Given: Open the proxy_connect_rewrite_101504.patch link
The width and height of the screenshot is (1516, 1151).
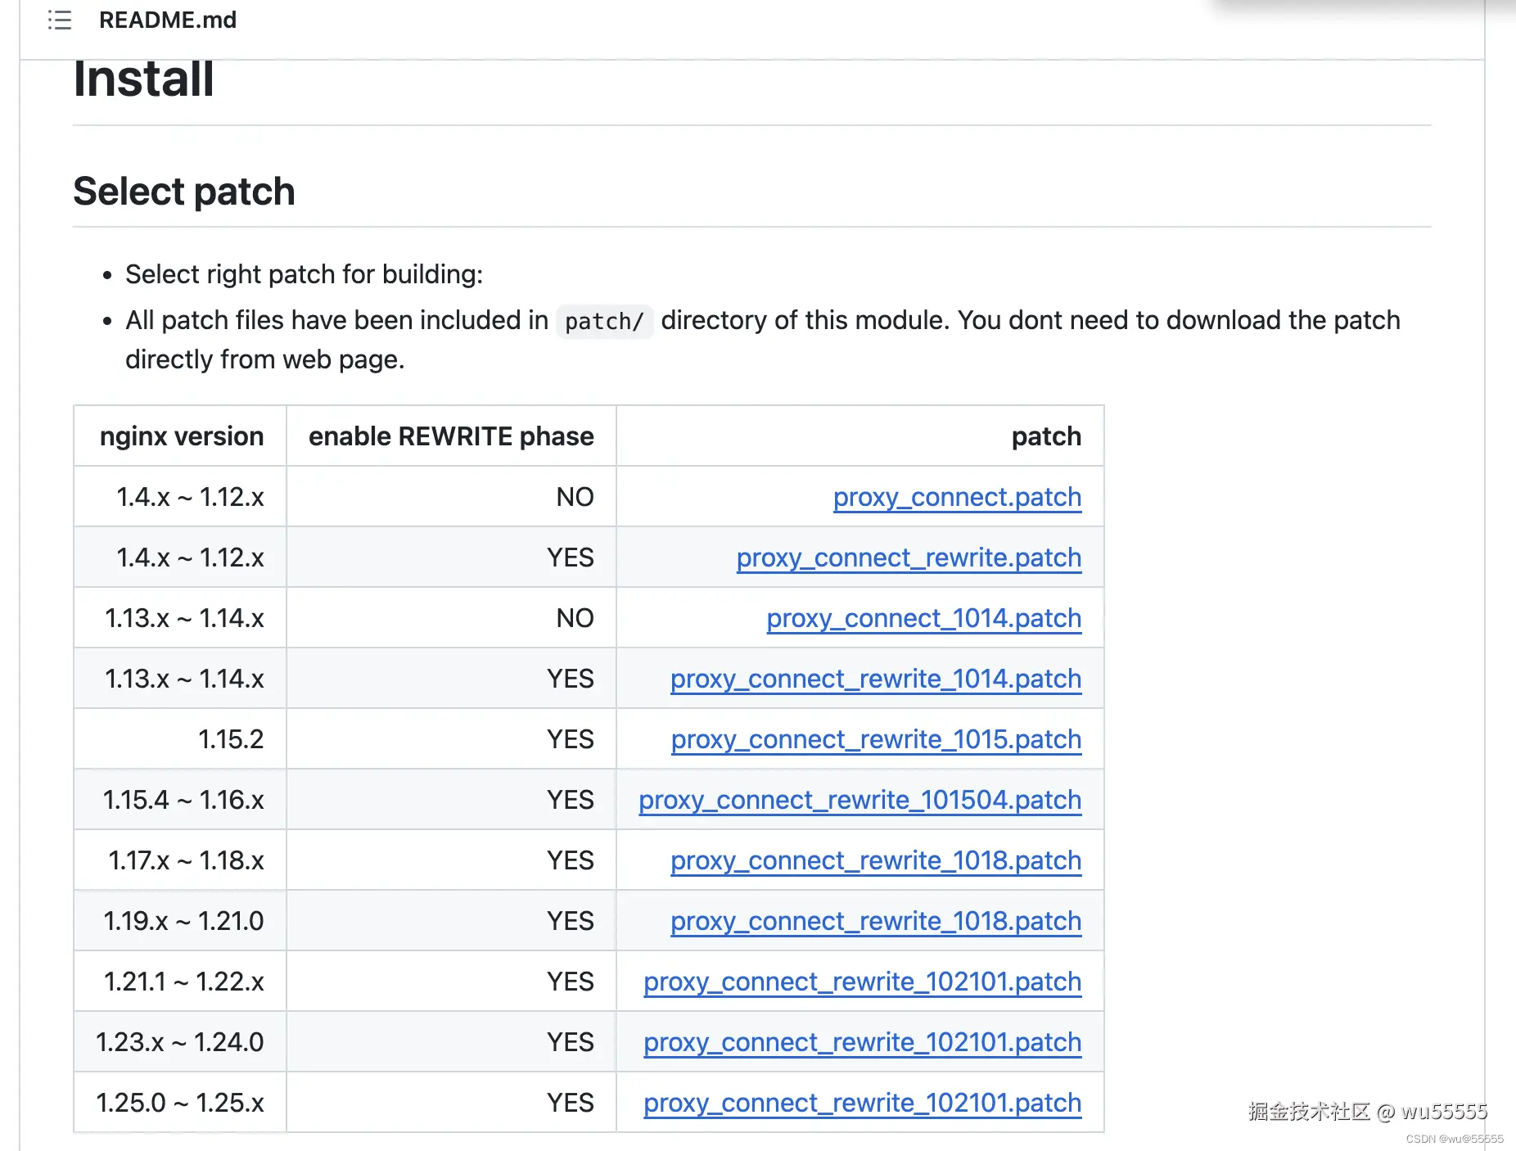Looking at the screenshot, I should (x=860, y=800).
